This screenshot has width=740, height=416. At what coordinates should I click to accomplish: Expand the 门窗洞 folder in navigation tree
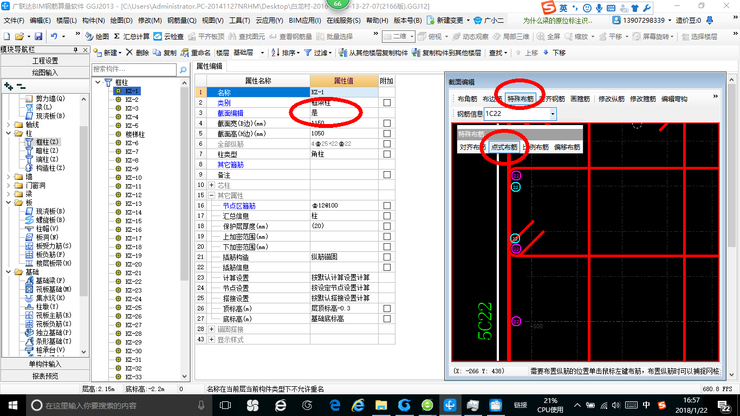coord(8,185)
